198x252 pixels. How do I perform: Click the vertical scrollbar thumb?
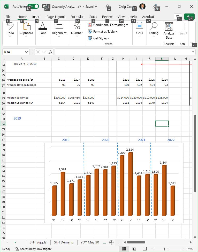tap(195, 153)
